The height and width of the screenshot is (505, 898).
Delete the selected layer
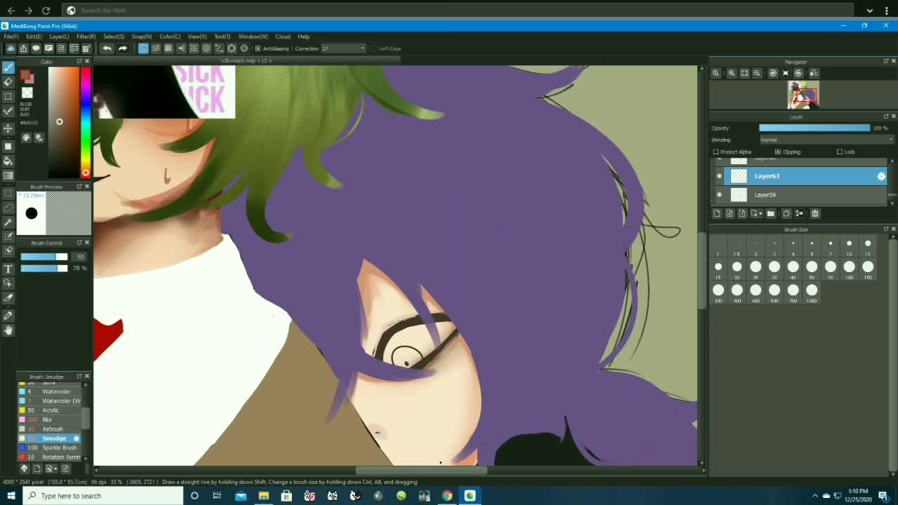click(x=815, y=213)
